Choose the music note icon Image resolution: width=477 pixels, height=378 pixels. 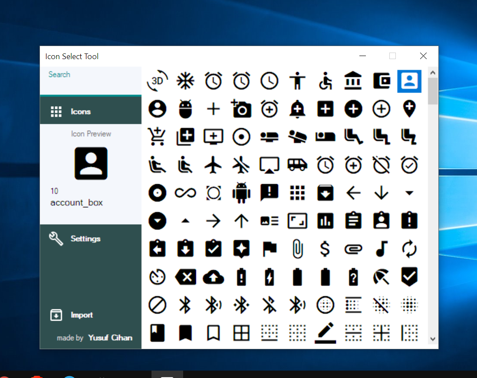[381, 249]
